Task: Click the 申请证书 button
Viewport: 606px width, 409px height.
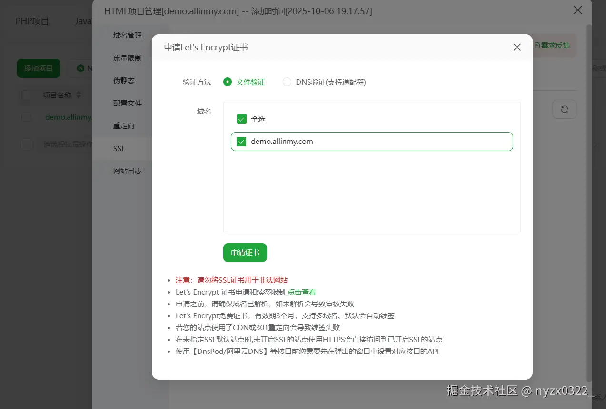Action: click(245, 252)
